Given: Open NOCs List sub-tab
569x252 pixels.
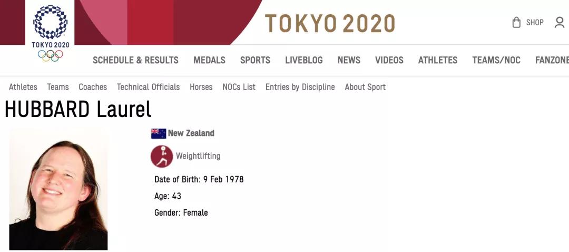Looking at the screenshot, I should [239, 87].
